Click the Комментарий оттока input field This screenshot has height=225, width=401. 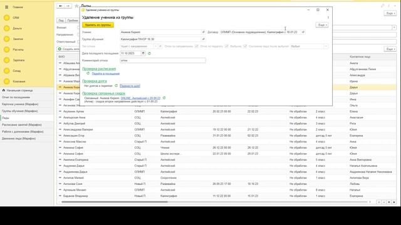tap(163, 61)
